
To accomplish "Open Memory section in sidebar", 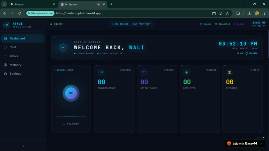I will click(x=23, y=65).
